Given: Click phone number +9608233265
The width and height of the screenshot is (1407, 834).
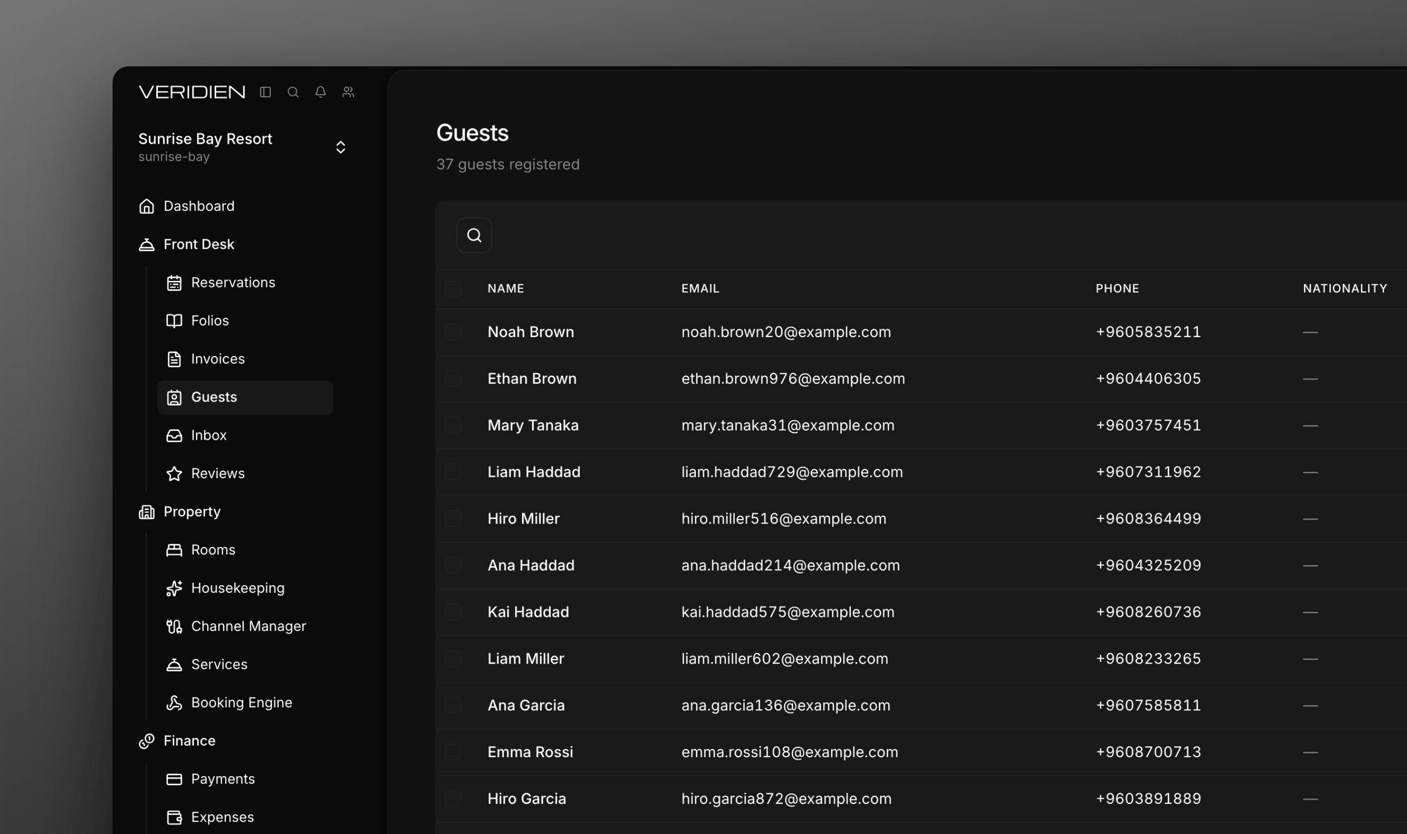Looking at the screenshot, I should coord(1148,659).
